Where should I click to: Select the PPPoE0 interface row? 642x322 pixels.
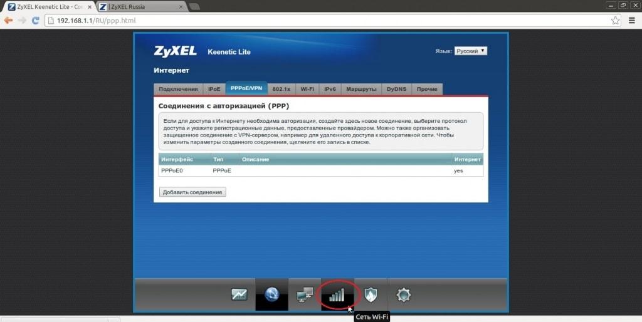coord(320,170)
